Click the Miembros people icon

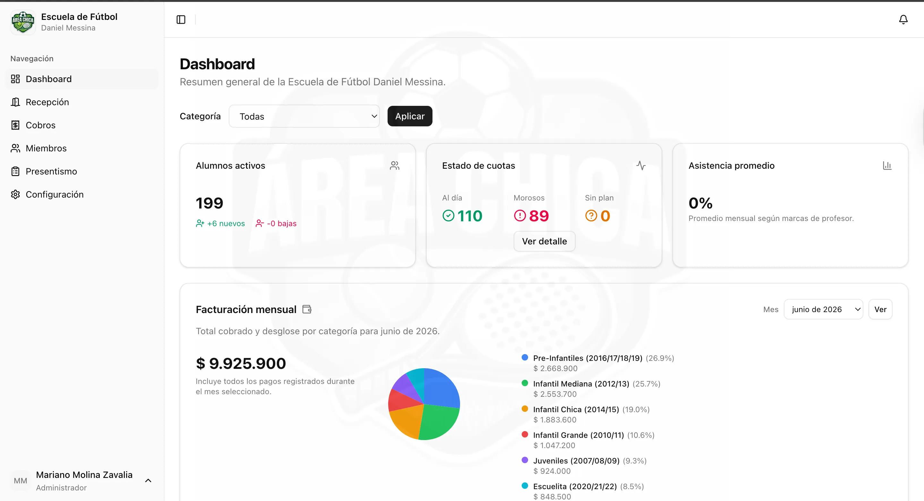coord(15,148)
